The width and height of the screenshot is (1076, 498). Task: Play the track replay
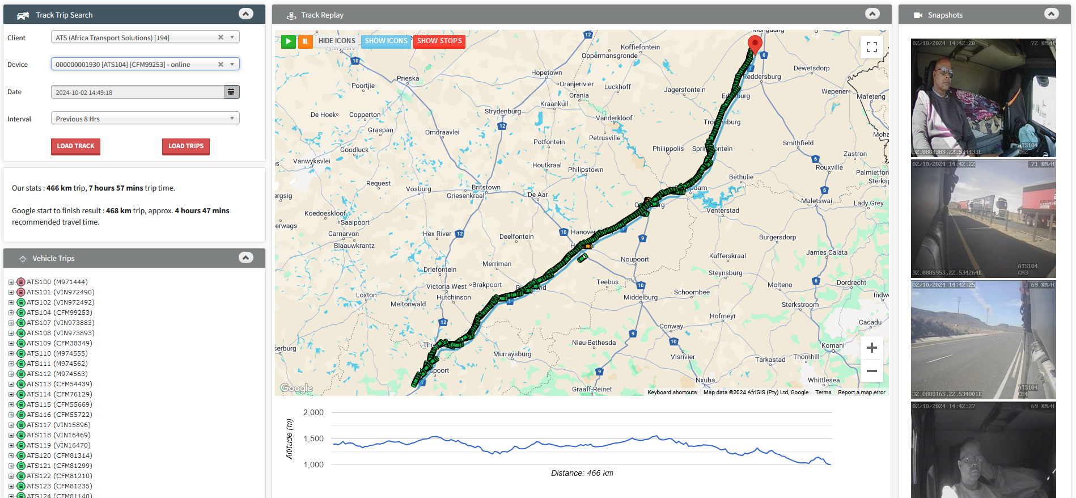tap(289, 41)
